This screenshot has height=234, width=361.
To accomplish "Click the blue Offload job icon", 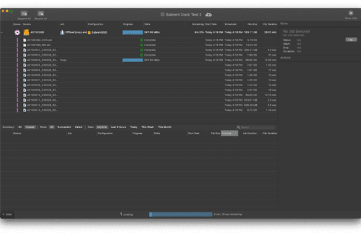I will (62, 33).
